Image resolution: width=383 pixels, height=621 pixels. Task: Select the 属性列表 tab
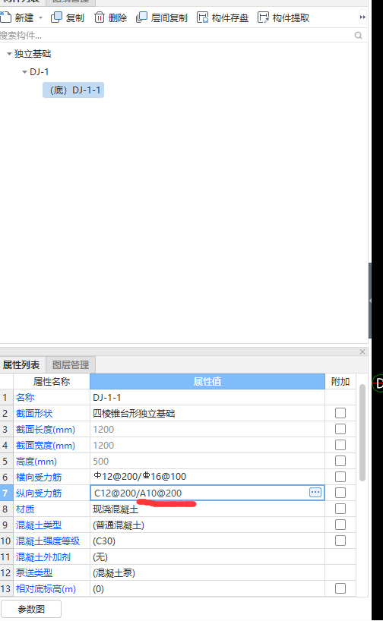coord(21,364)
